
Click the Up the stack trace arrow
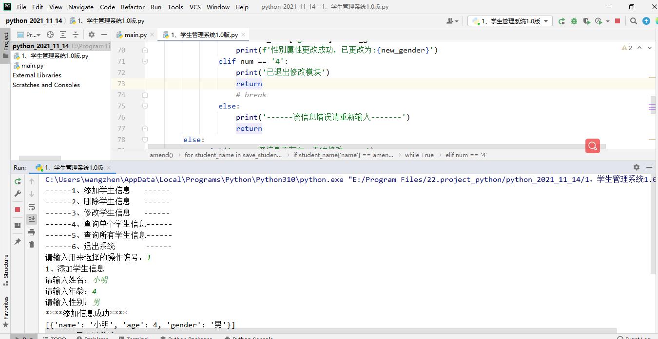(x=32, y=181)
